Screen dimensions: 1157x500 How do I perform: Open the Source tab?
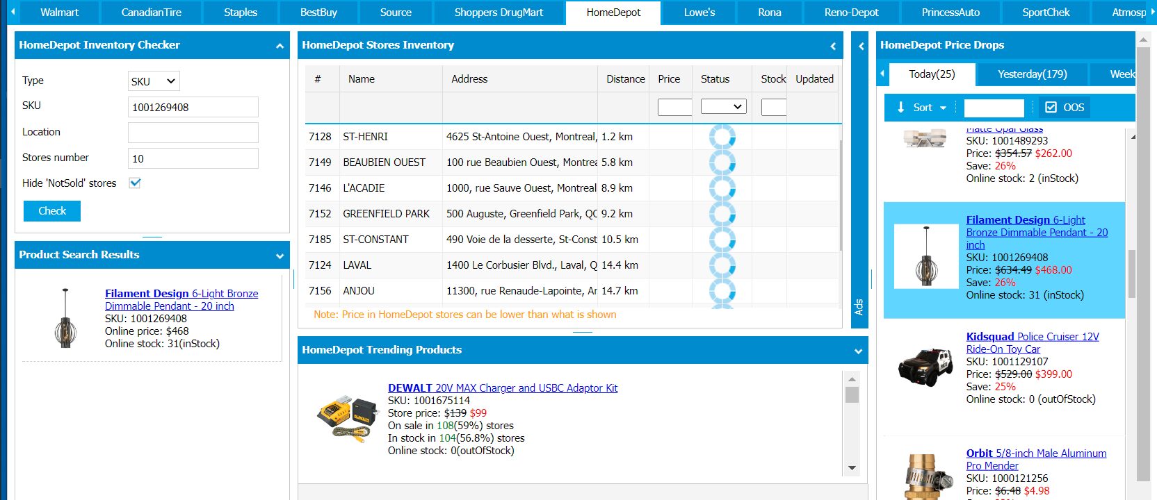[396, 12]
